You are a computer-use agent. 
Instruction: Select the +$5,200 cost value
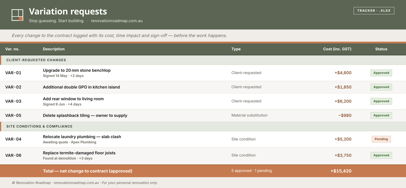coord(343,139)
